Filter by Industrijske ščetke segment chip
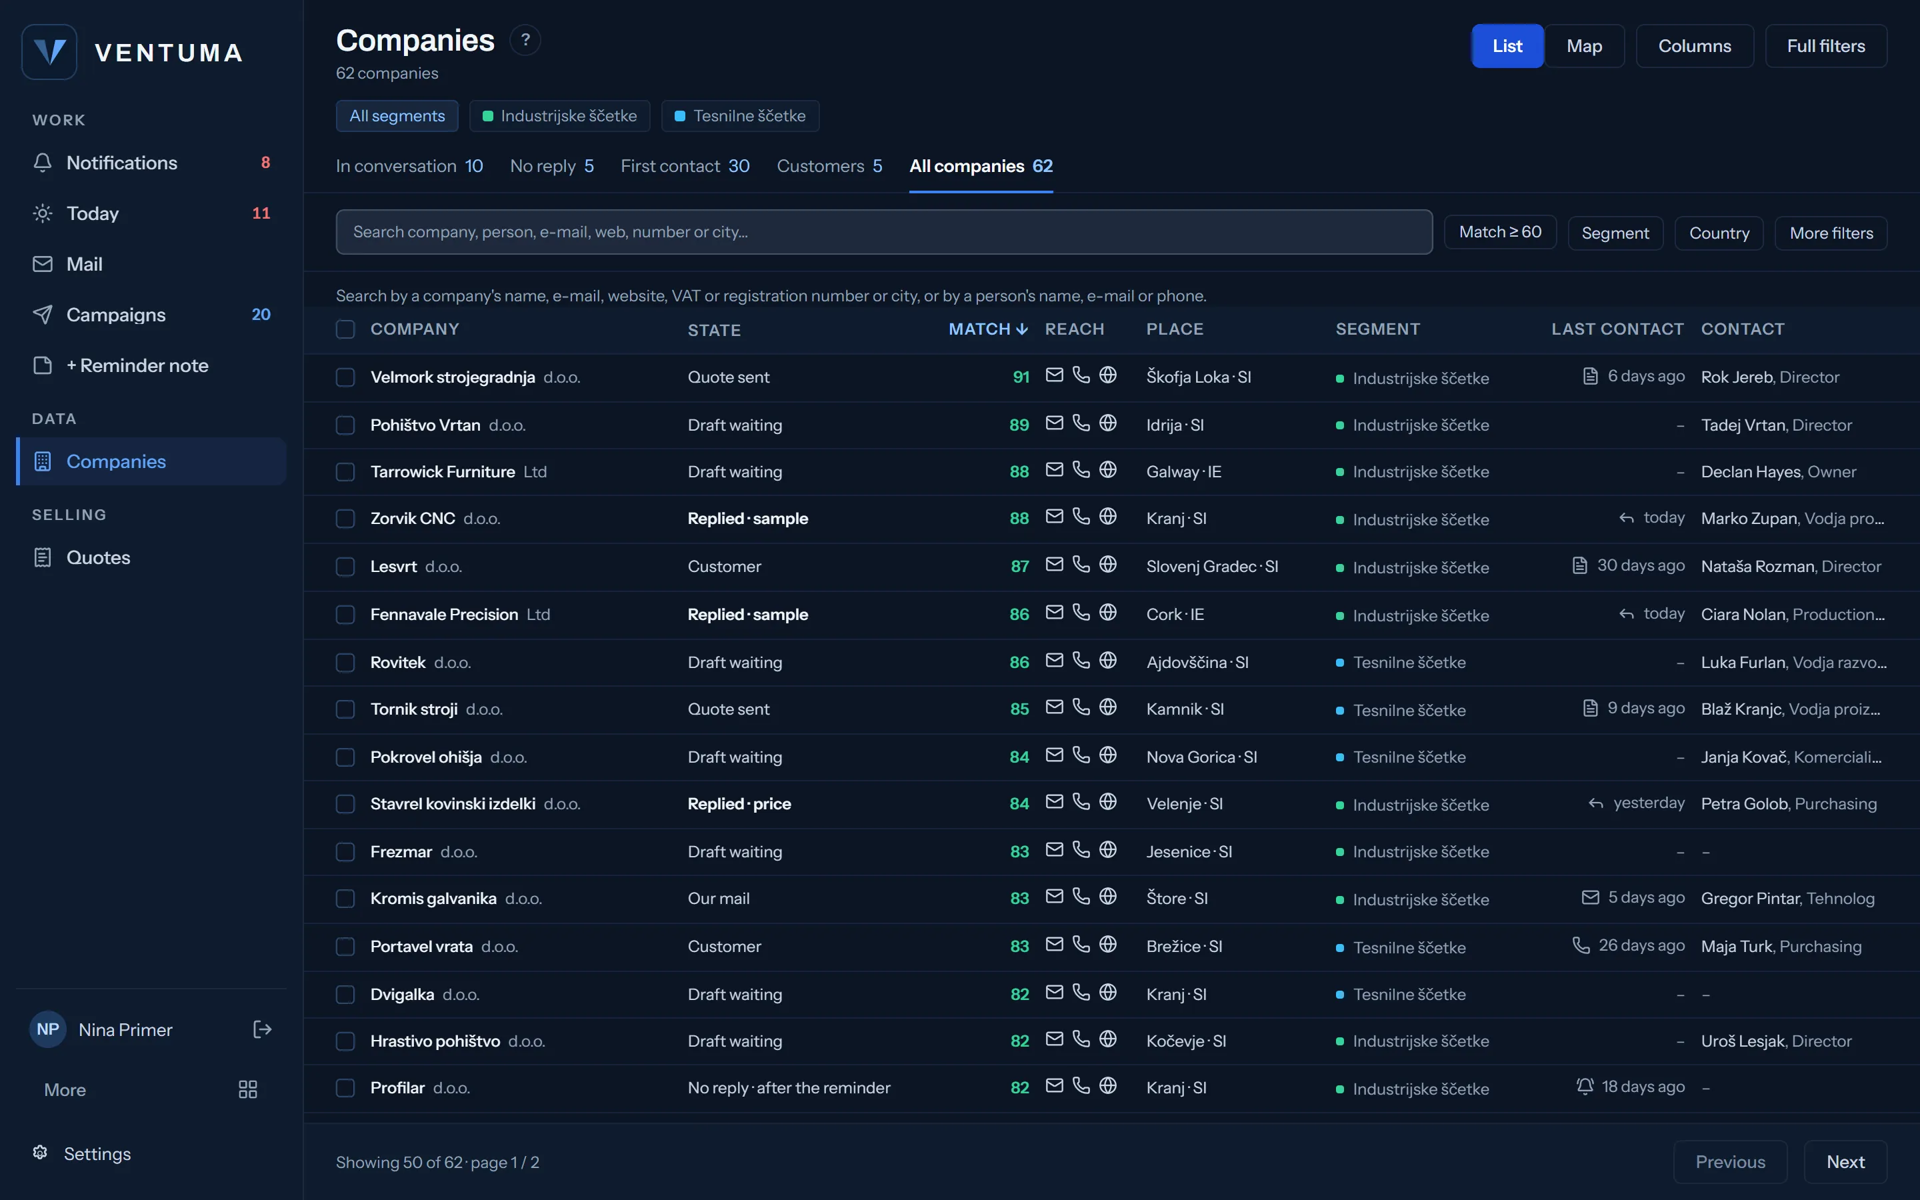 559,116
